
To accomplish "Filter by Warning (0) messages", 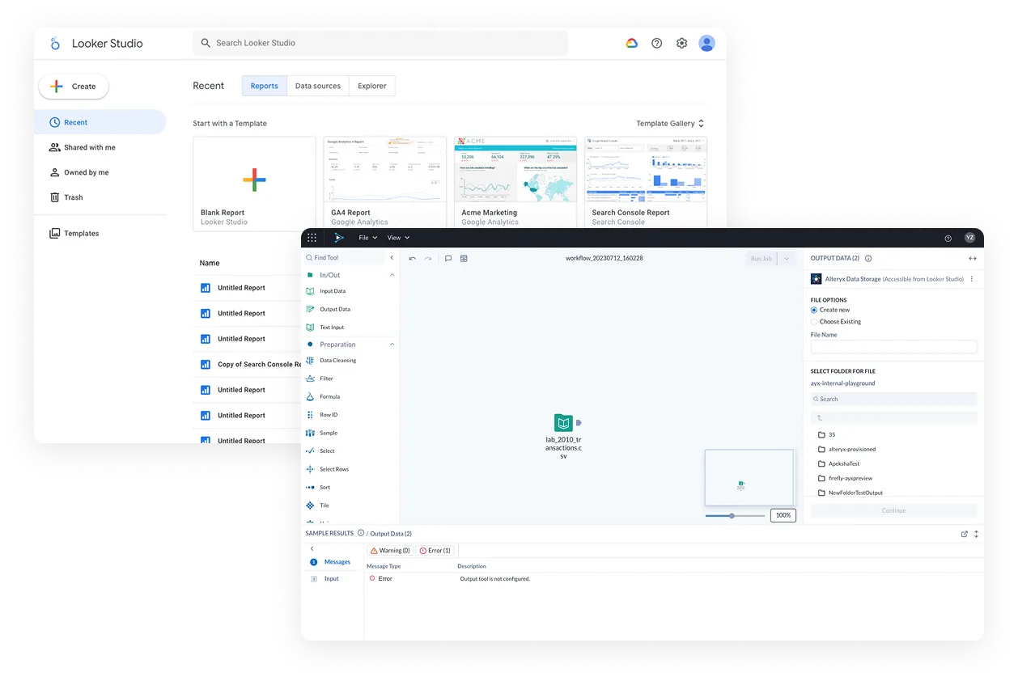I will 390,550.
